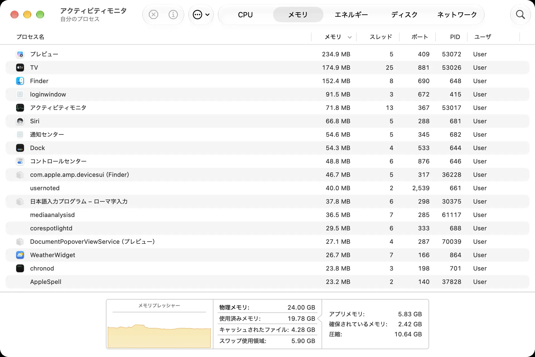Screen dimensions: 535x357
Task: Click the 2,539 ports value
Action: point(421,188)
